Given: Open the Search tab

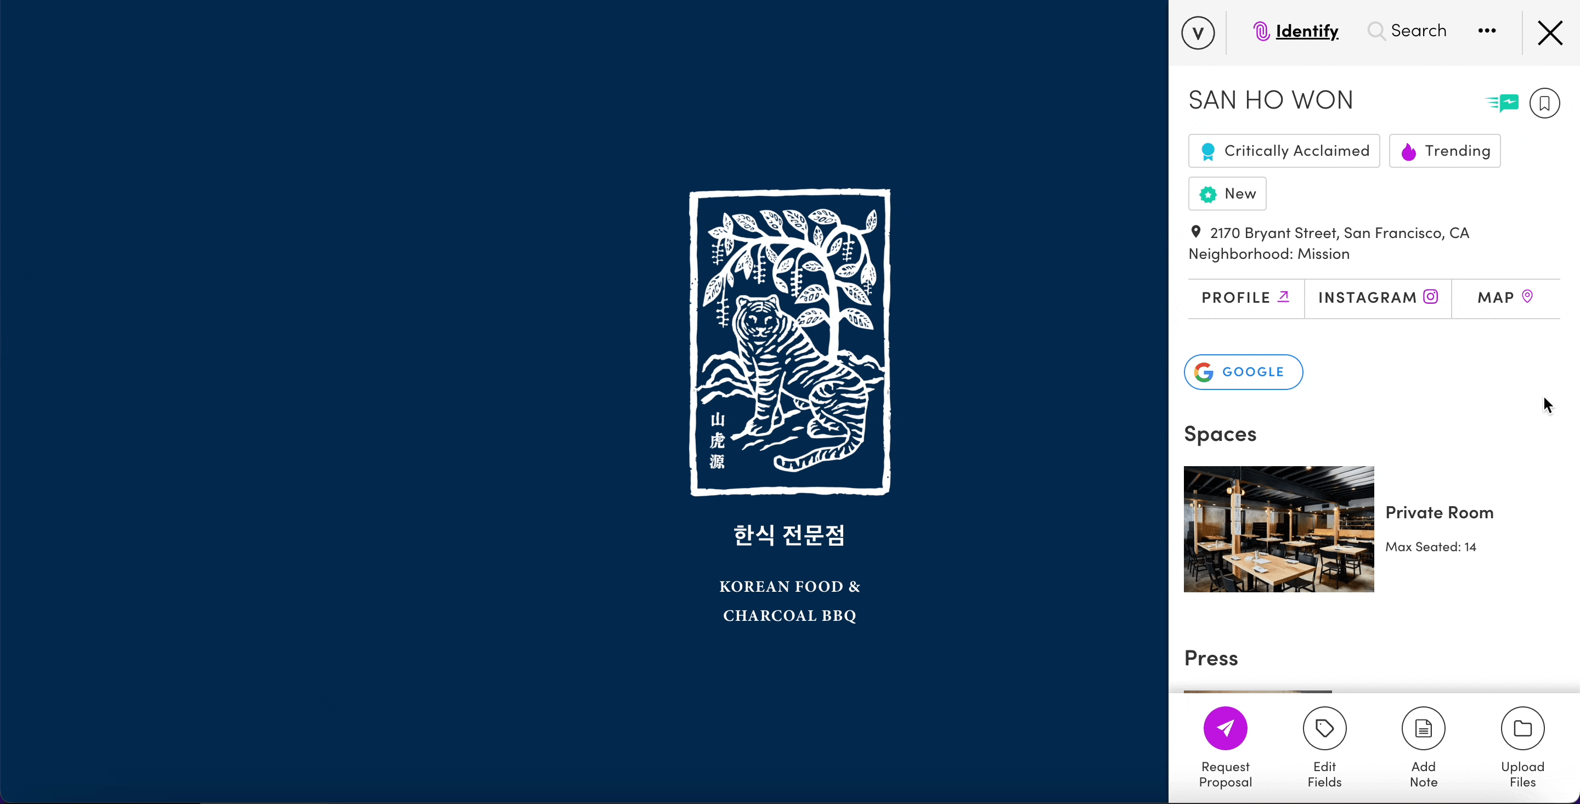Looking at the screenshot, I should (1407, 31).
